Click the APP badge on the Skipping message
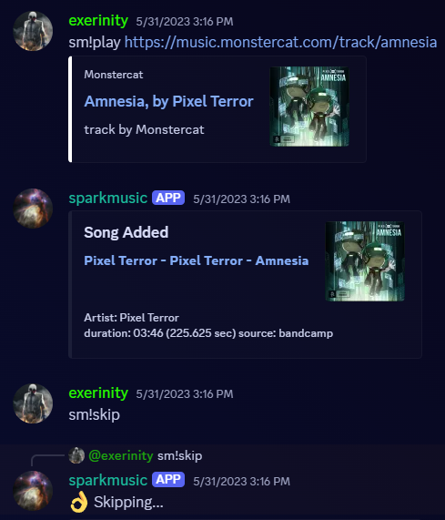 (x=168, y=480)
